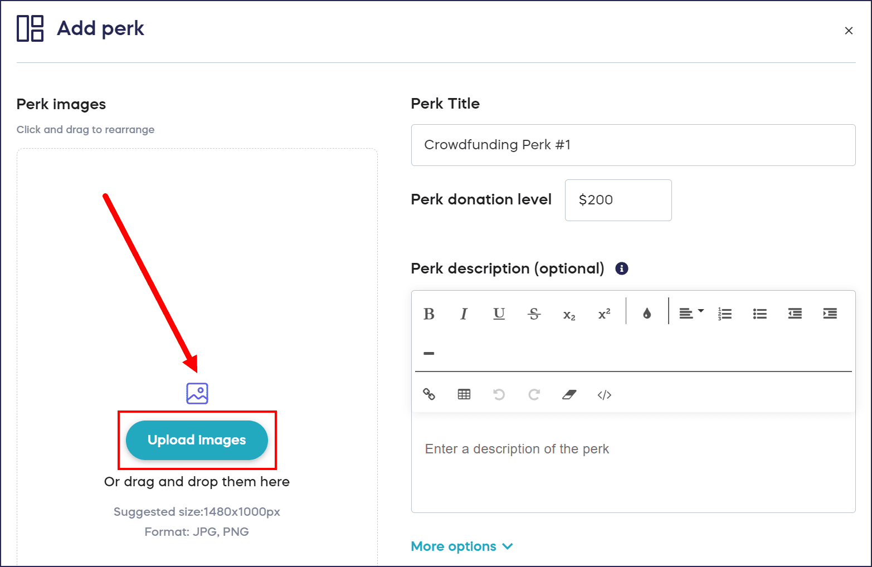Click the perk description info icon
The width and height of the screenshot is (872, 567).
coord(622,268)
